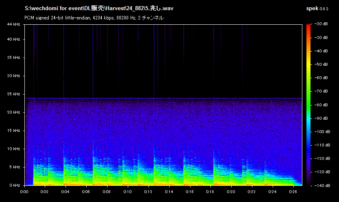
Task: Click the PCM signed 24-bit format description line
Action: click(94, 18)
